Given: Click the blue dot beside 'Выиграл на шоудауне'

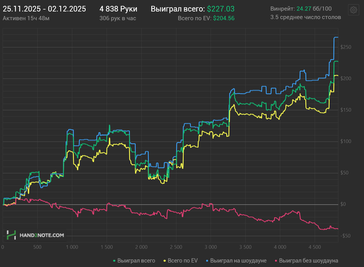Looking at the screenshot, I should coord(207,261).
